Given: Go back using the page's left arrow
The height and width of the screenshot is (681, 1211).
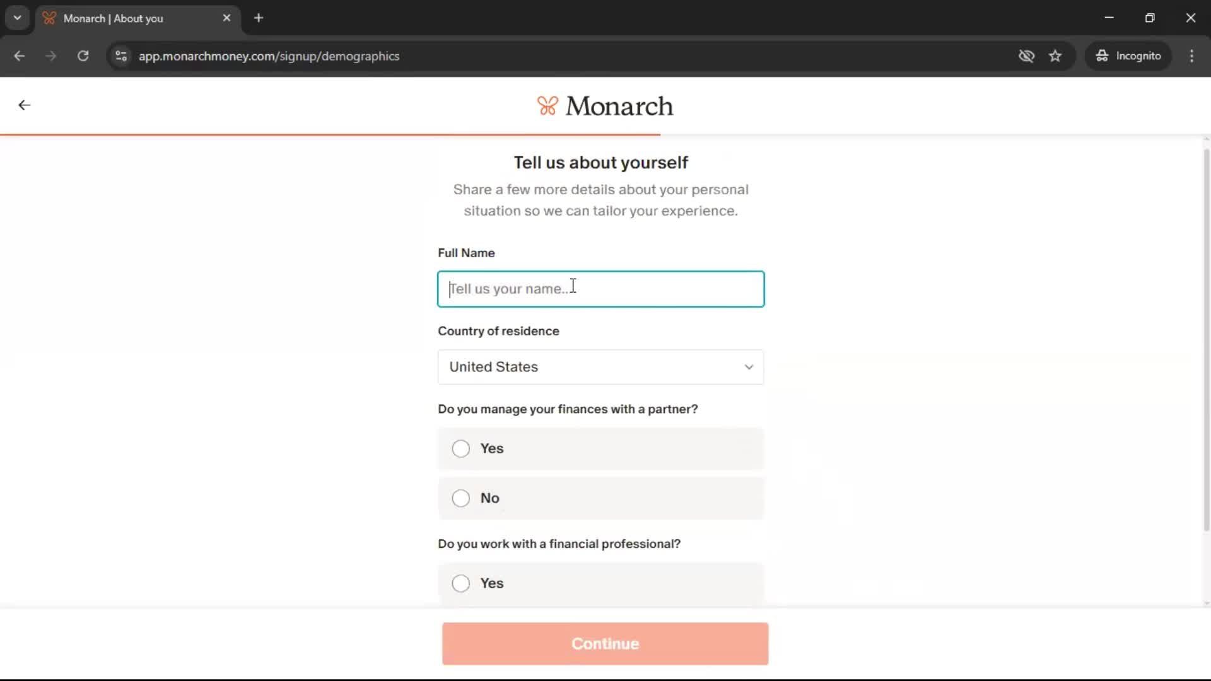Looking at the screenshot, I should [x=24, y=105].
